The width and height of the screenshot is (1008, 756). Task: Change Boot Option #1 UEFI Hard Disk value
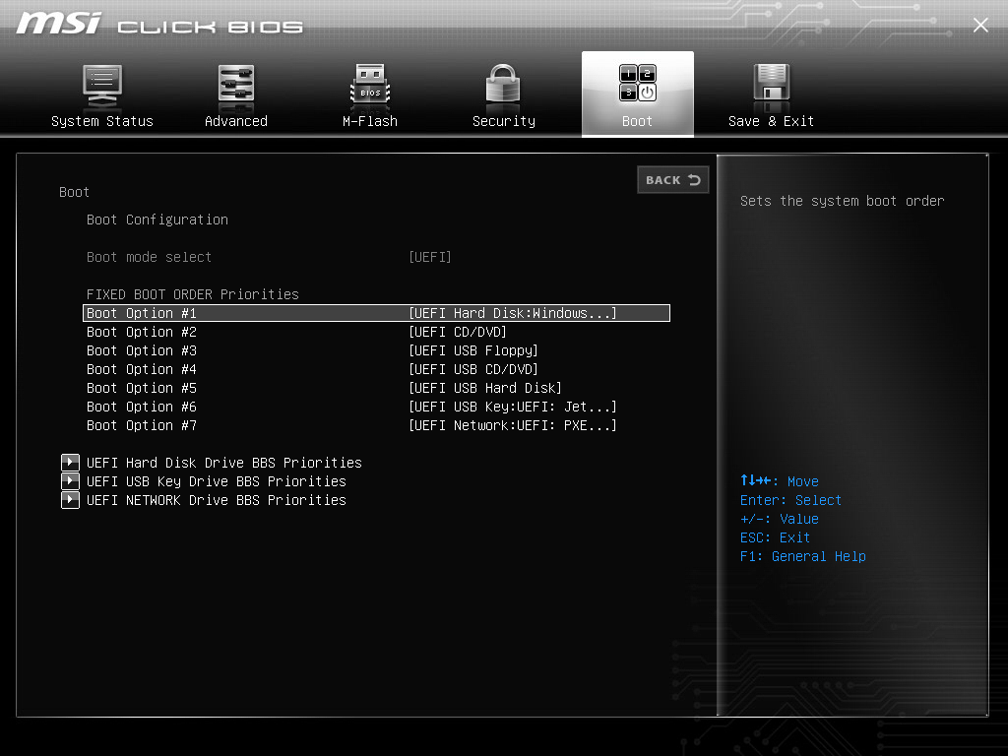[x=512, y=313]
